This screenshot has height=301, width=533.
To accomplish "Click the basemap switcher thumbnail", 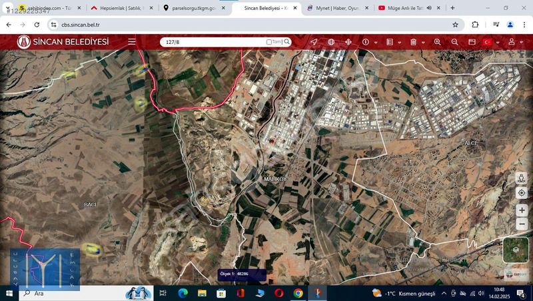I will [515, 250].
